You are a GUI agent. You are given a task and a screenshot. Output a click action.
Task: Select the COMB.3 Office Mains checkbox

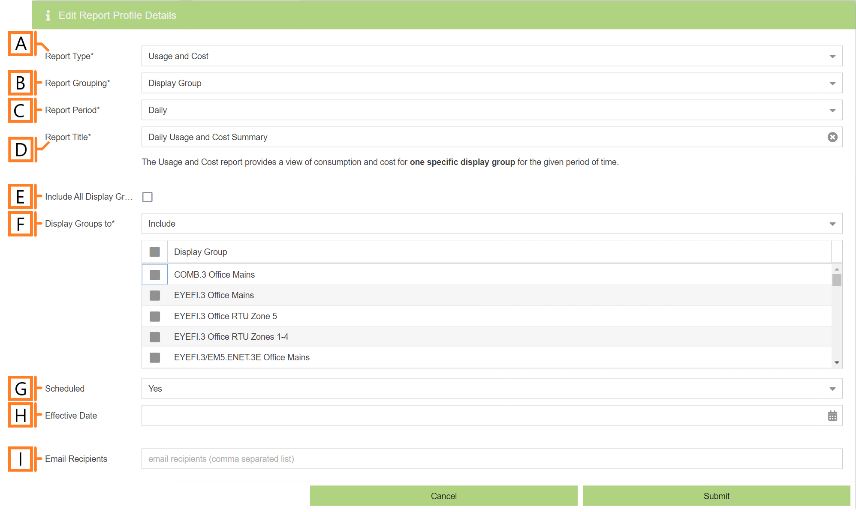154,274
